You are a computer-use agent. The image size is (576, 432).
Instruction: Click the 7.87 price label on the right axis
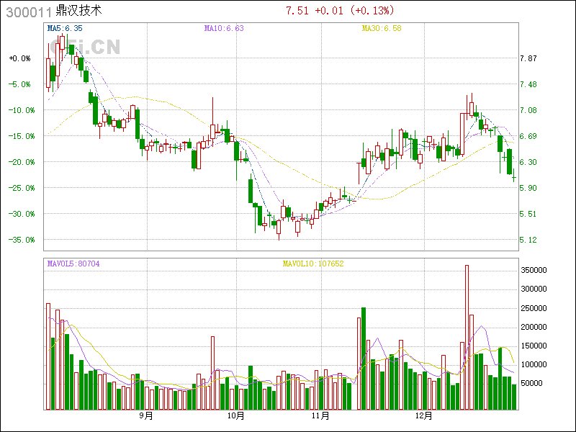click(529, 58)
